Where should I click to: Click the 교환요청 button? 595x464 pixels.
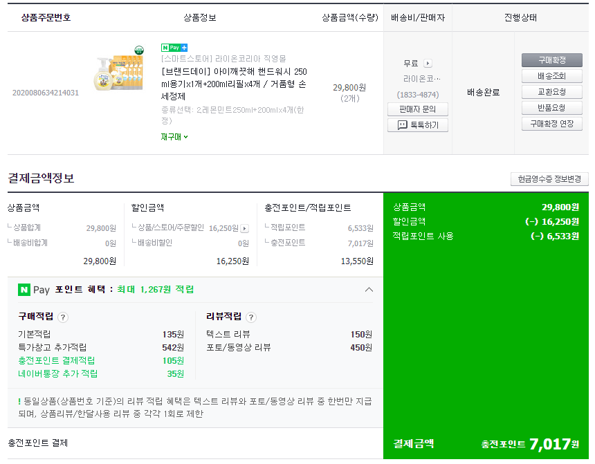[551, 92]
